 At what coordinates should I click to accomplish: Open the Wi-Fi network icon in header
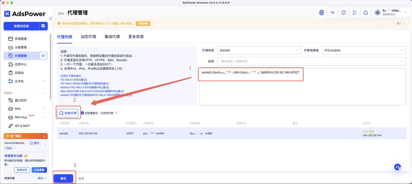tap(332, 13)
